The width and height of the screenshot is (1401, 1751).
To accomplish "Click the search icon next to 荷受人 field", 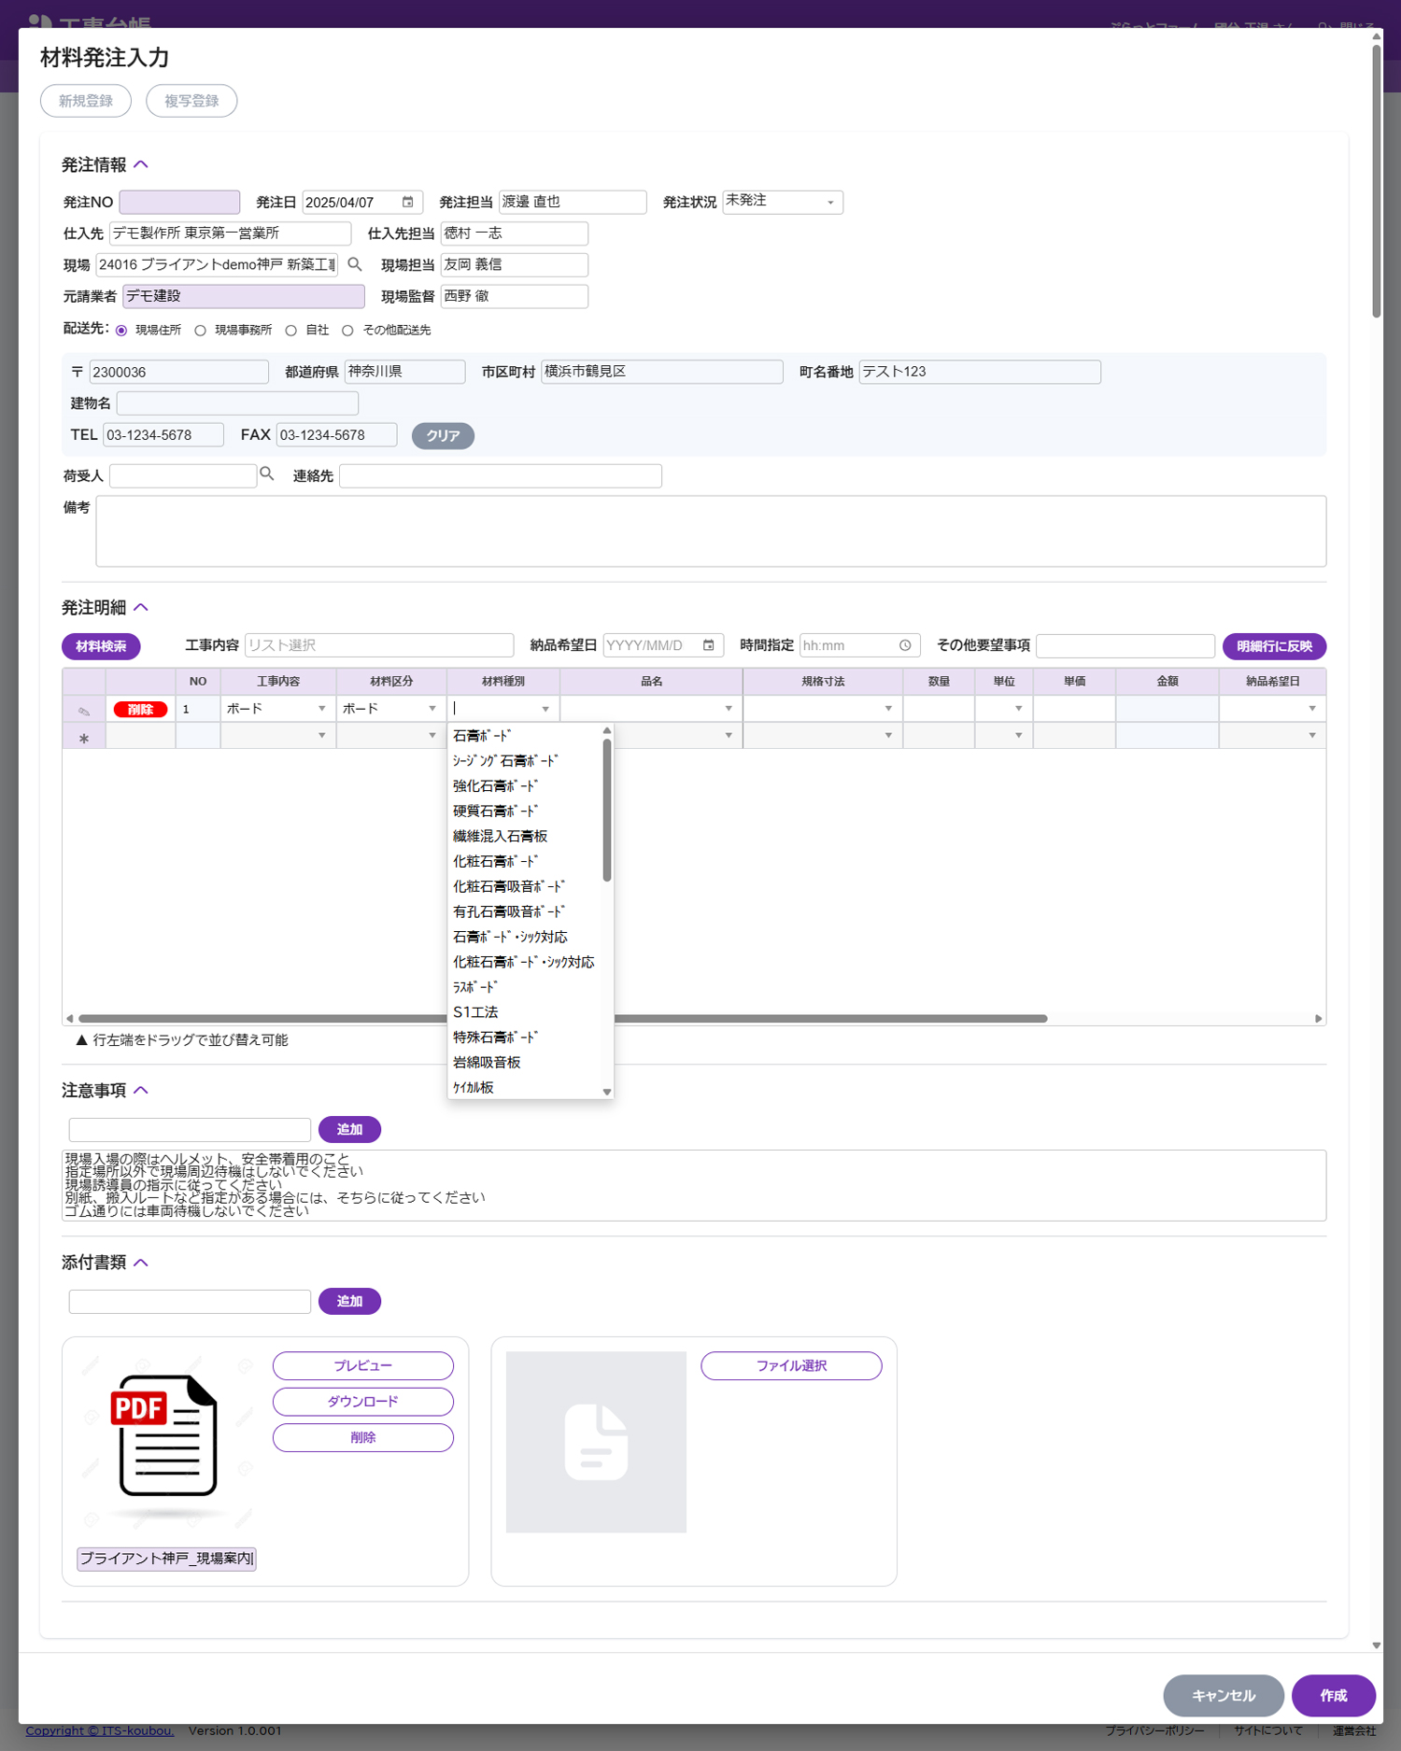I will point(267,474).
